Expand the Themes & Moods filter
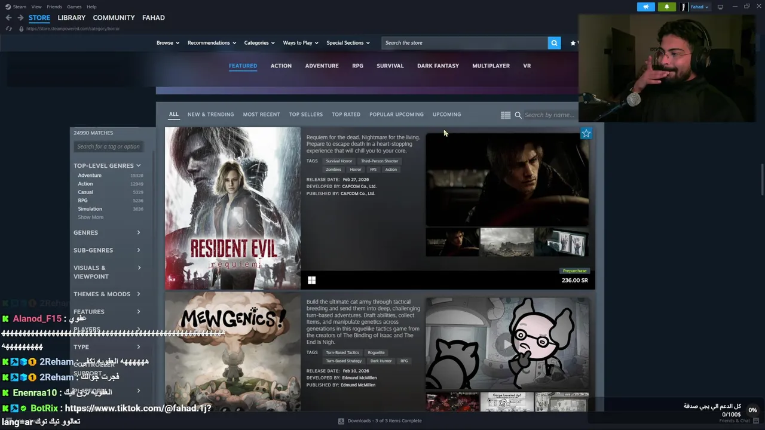 point(107,294)
